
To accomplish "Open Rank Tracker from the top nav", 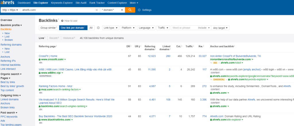I will coord(97,3).
